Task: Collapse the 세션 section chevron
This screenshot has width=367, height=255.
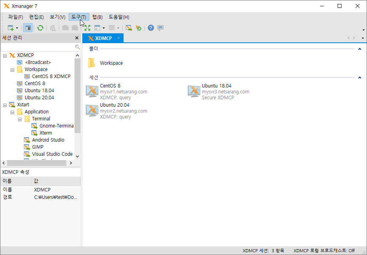Action: point(360,78)
